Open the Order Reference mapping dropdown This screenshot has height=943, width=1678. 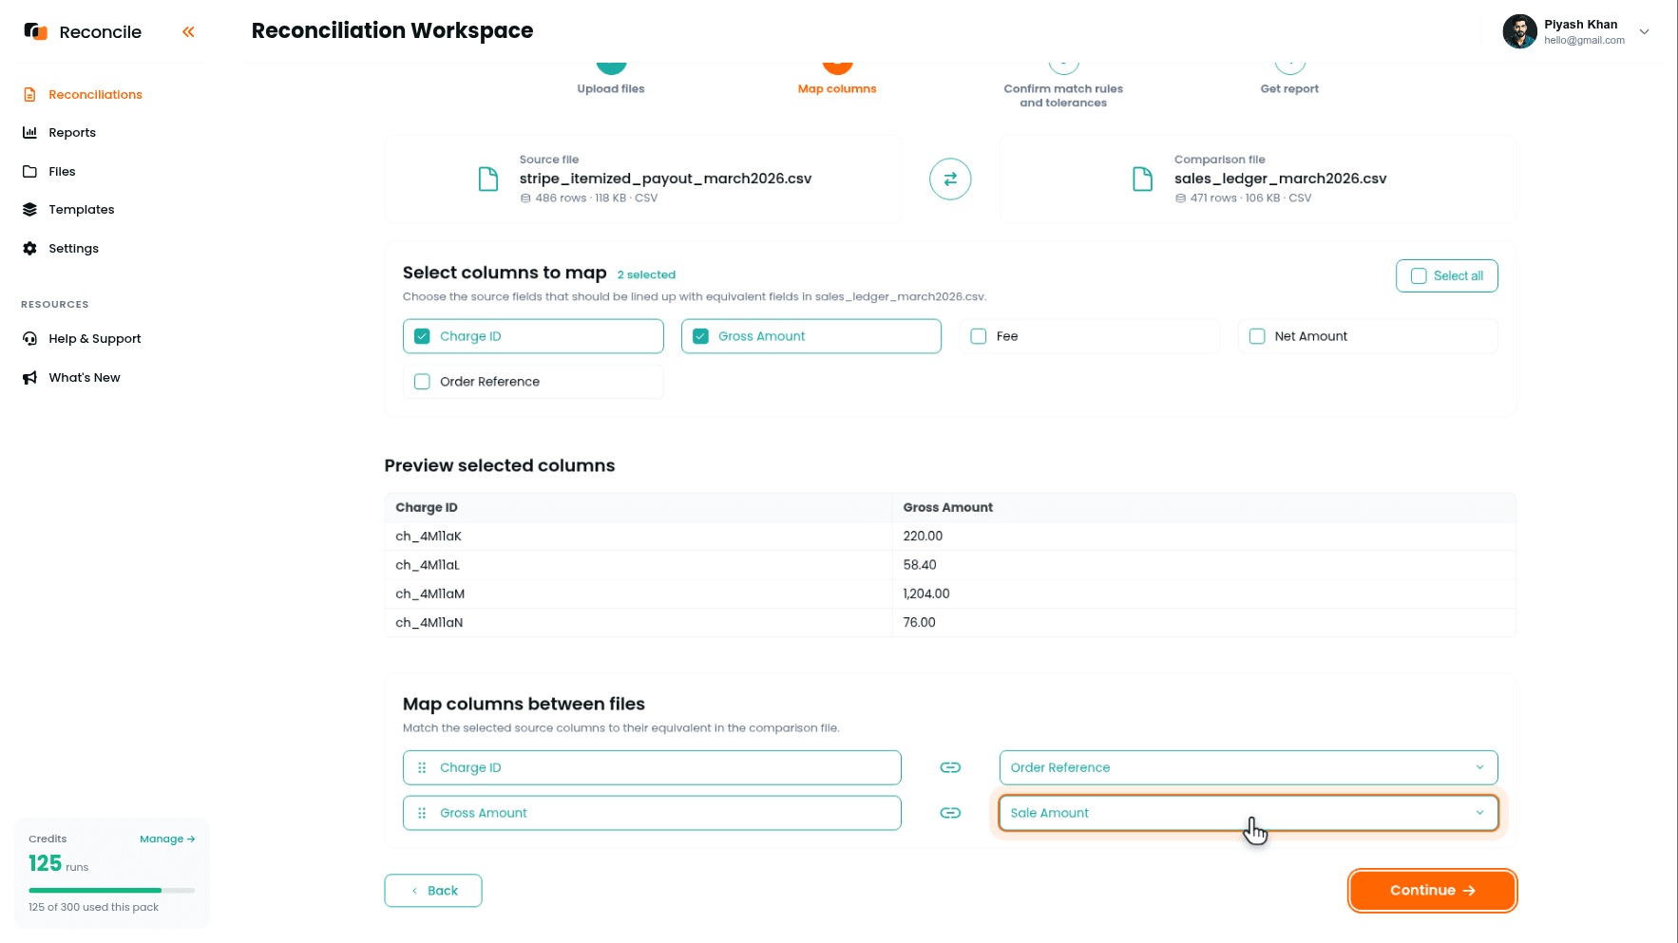point(1249,767)
